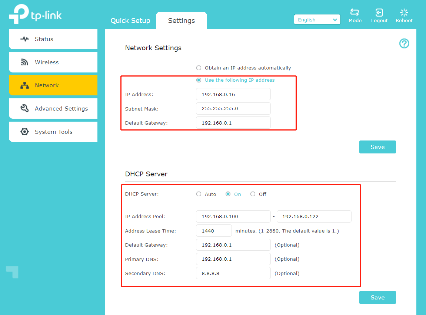Open Advanced Settings via its wrench icon

[x=24, y=108]
